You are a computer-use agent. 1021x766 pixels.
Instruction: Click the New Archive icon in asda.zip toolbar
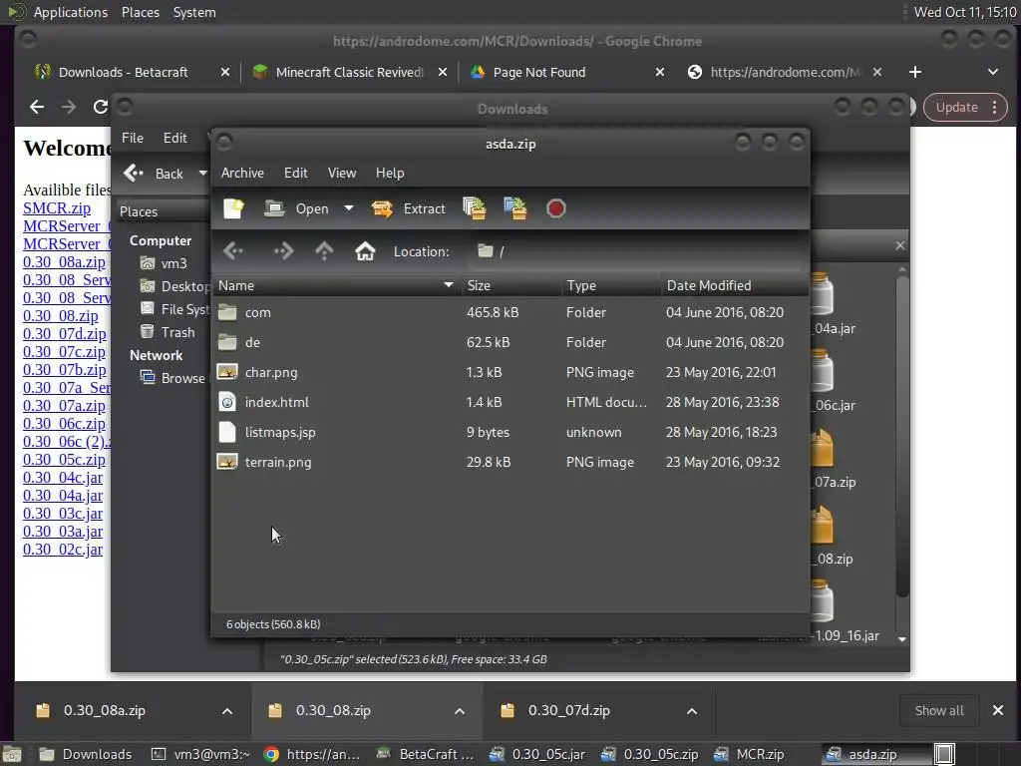tap(233, 208)
